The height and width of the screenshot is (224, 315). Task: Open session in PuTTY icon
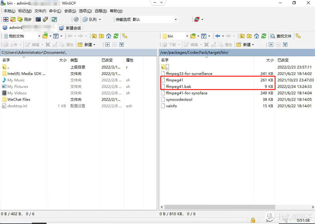tap(46, 19)
